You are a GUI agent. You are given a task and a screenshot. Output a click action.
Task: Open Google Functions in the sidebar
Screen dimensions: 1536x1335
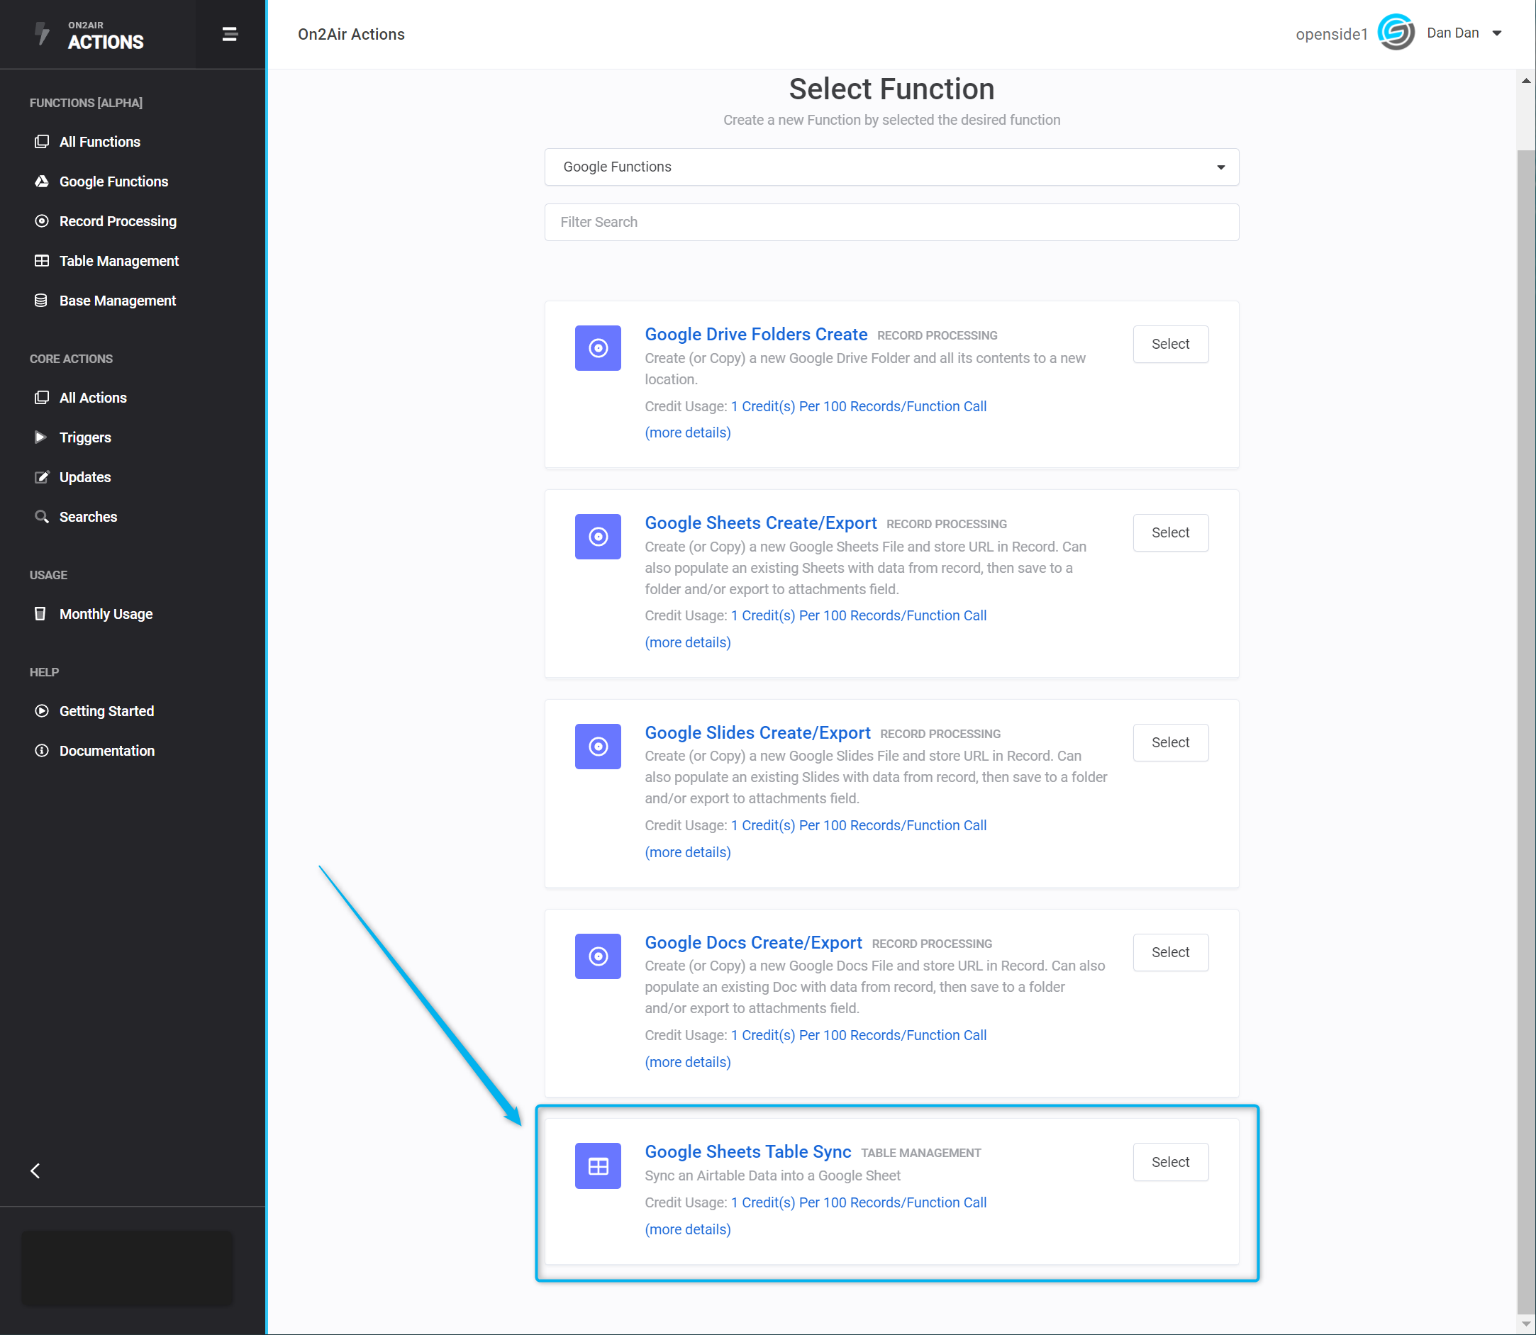114,181
